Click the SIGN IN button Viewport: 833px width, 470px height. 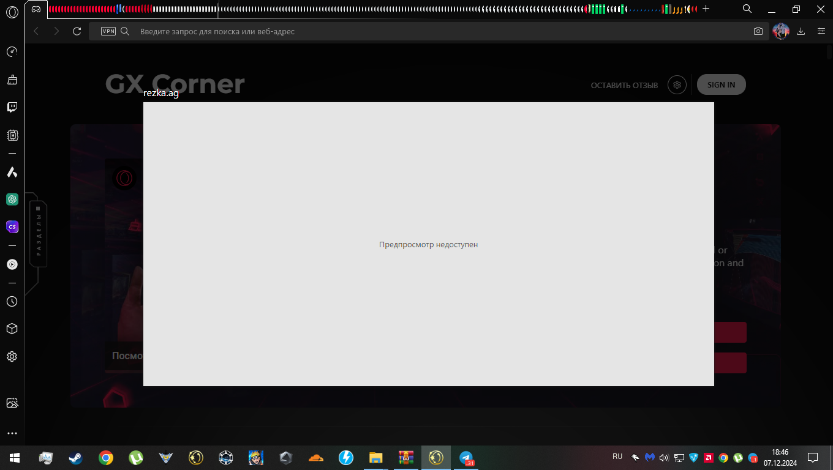[x=721, y=85]
